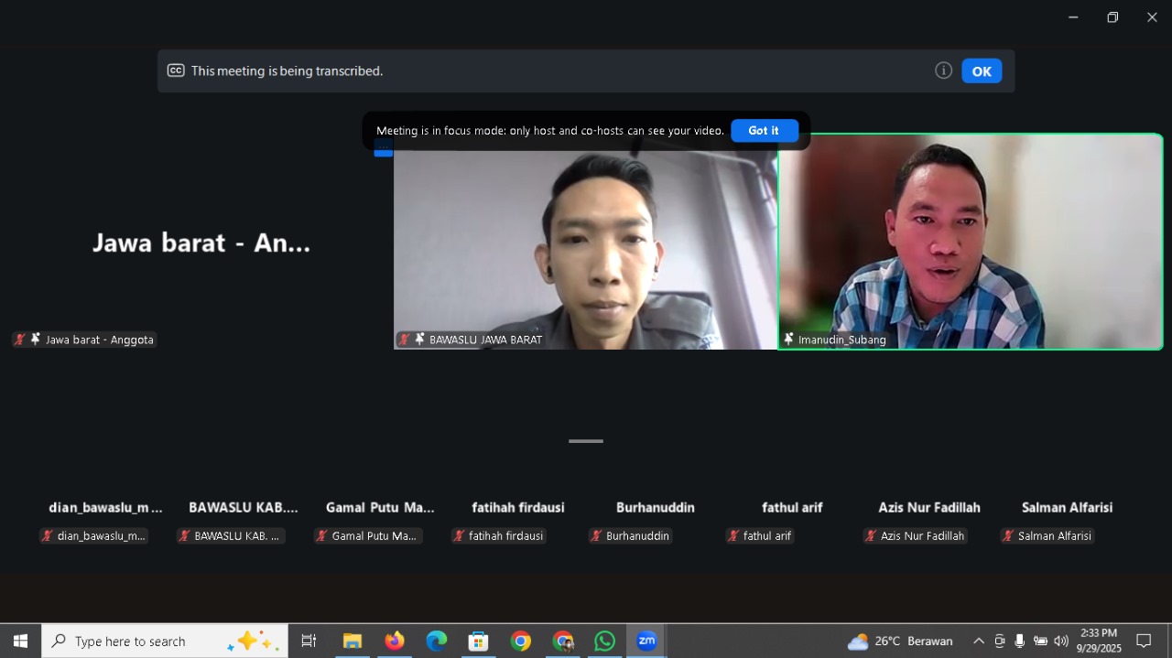This screenshot has height=658, width=1172.
Task: Click the Windows search box
Action: [x=165, y=641]
